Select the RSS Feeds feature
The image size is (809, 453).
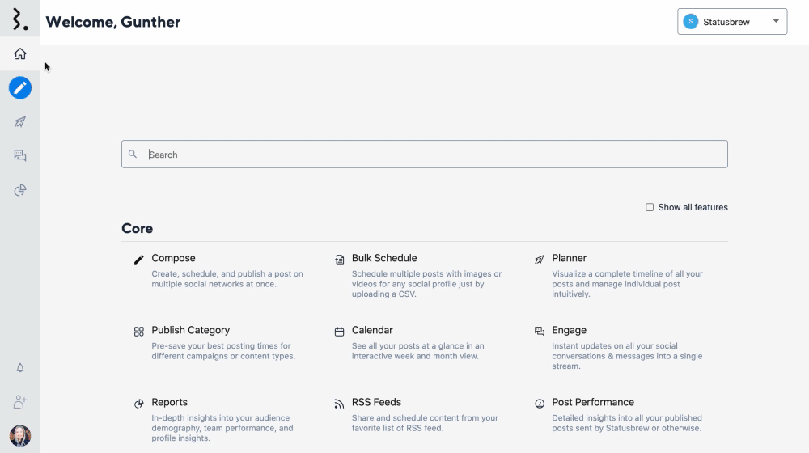pos(376,402)
